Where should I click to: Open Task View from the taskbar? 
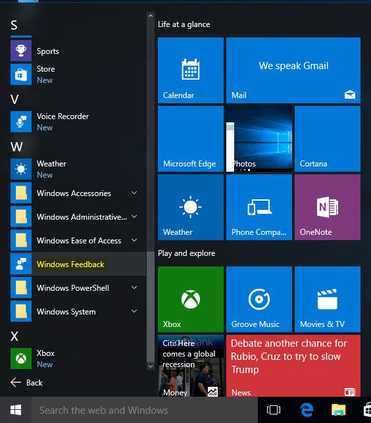(274, 410)
